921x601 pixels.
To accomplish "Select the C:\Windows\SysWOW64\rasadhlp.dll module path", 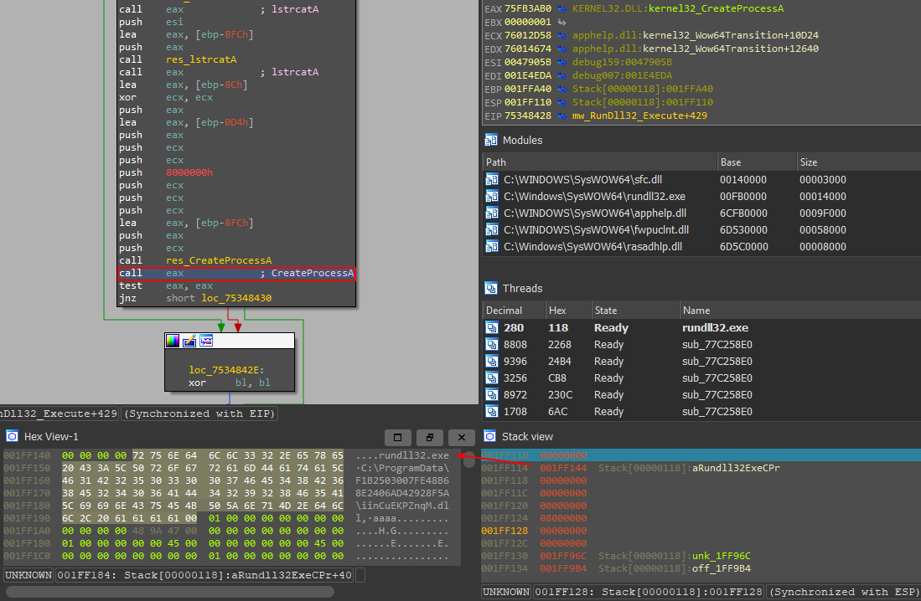I will (x=592, y=246).
